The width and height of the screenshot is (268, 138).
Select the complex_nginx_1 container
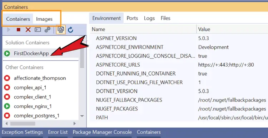click(33, 106)
